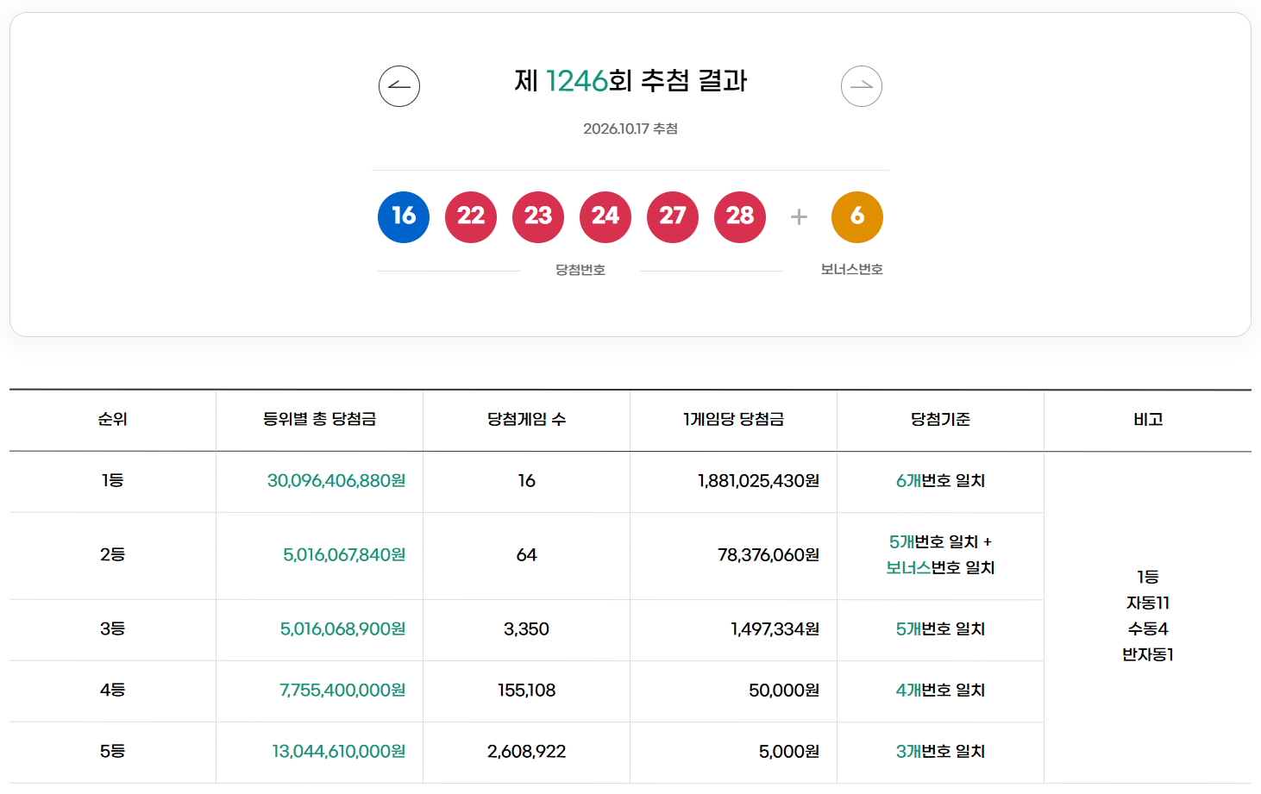Click the total prize 13,044,610,000원
Image resolution: width=1261 pixels, height=794 pixels.
tap(339, 751)
